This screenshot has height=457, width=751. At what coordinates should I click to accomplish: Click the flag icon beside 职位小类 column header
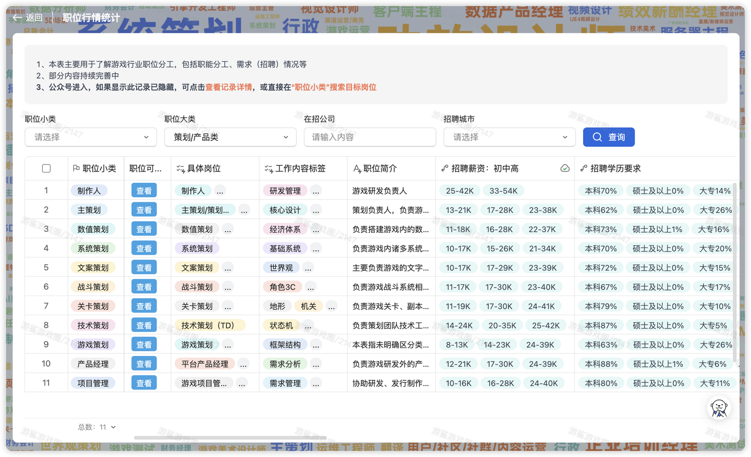coord(76,168)
